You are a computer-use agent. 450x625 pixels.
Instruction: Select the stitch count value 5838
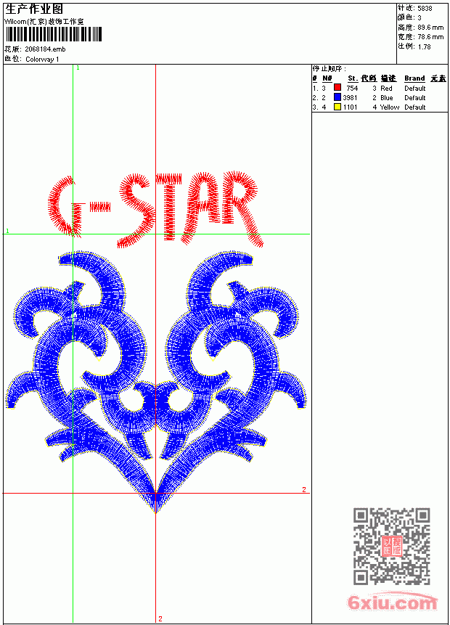pyautogui.click(x=425, y=9)
